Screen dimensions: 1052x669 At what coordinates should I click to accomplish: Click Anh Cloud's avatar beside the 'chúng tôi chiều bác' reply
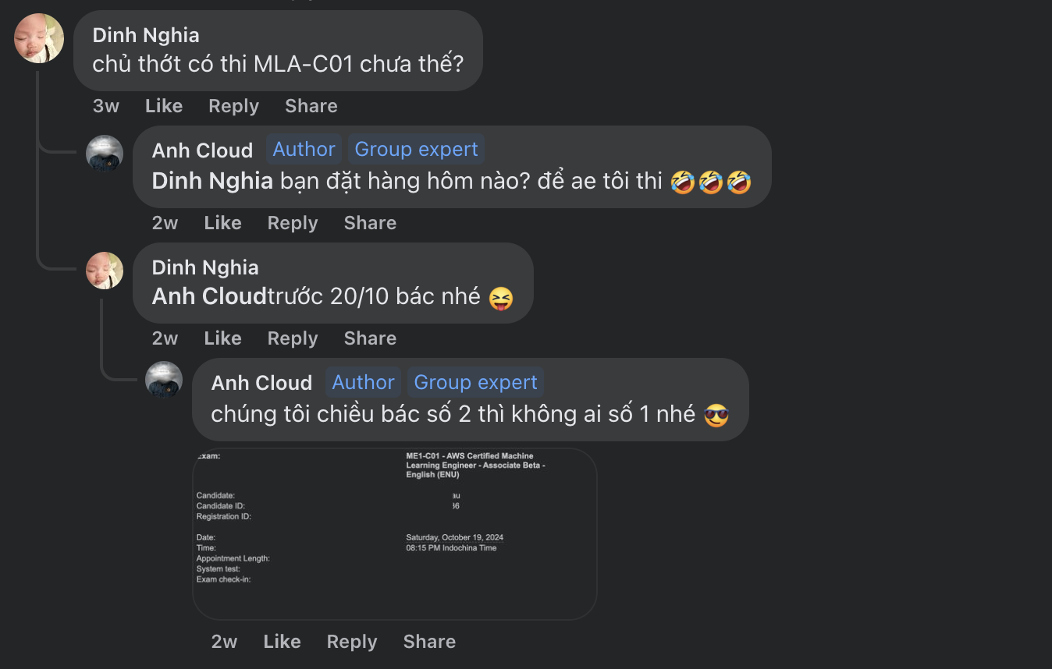[164, 381]
